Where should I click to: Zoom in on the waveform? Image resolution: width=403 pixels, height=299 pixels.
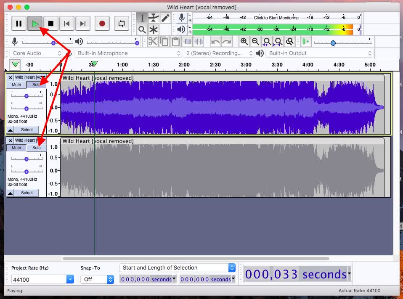click(244, 41)
